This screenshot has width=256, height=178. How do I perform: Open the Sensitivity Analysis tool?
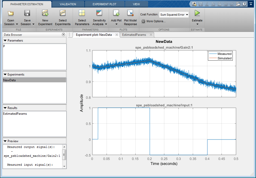99,14
